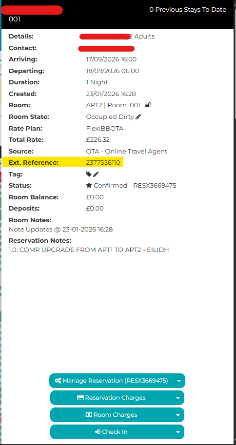Click the tag label icon
236x445 pixels.
[89, 174]
